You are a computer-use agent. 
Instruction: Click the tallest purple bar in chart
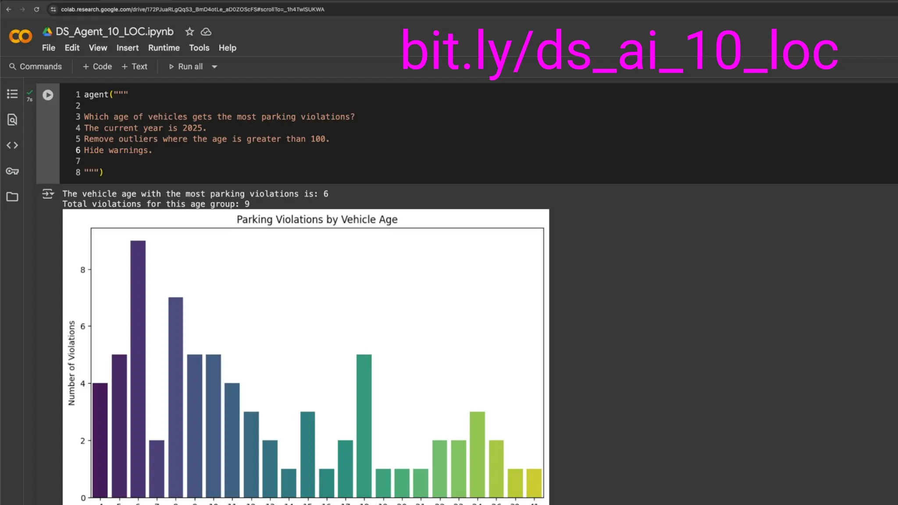pyautogui.click(x=138, y=368)
